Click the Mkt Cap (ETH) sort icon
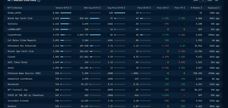Image resolution: width=228 pixels, height=108 pixels. tap(100, 8)
